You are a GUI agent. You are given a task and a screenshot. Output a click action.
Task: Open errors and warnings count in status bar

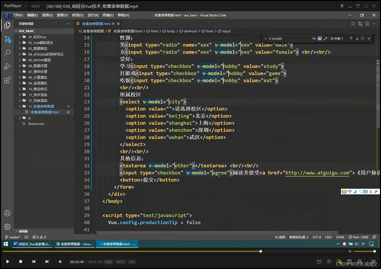[39, 237]
